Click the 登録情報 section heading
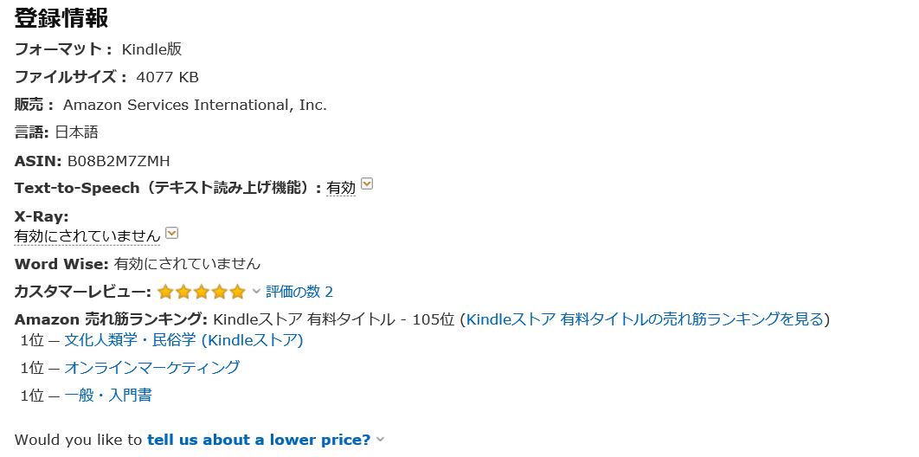Screen dimensions: 919x457 (x=61, y=18)
